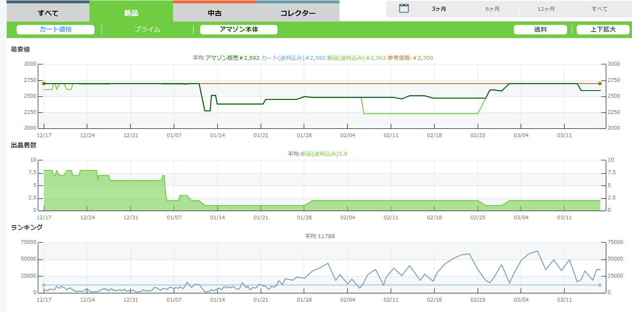Choose the すべて time range option
The image size is (632, 312).
(x=600, y=9)
